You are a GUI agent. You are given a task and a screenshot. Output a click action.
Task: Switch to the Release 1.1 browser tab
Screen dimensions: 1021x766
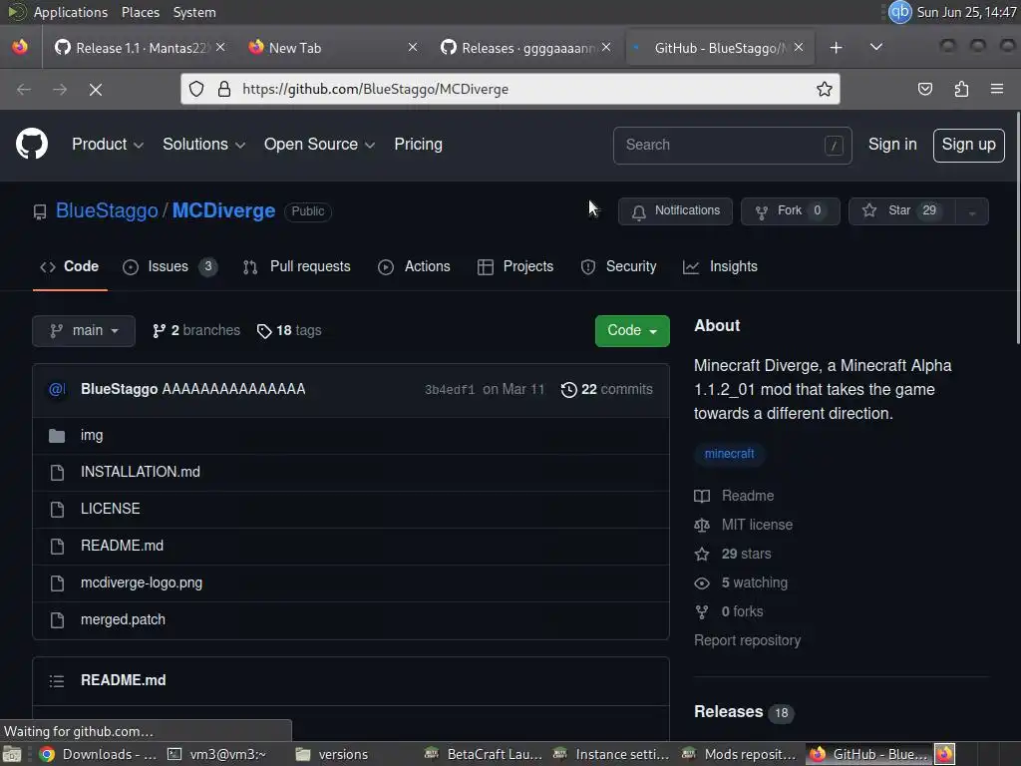pos(140,48)
